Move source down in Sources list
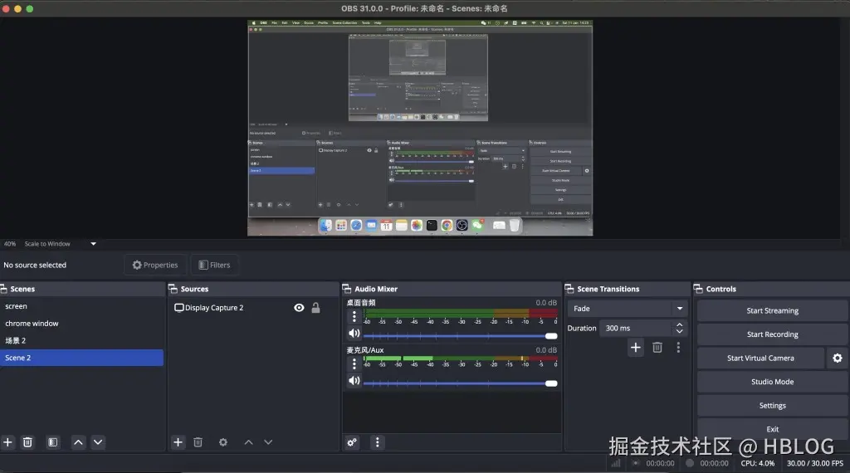Viewport: 850px width, 473px height. (x=268, y=442)
